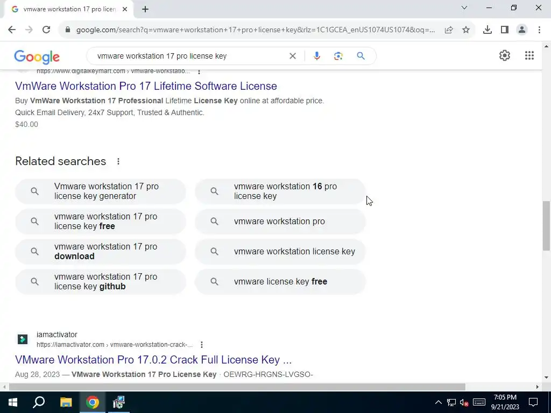Open Related searches options menu
The image size is (551, 413).
(118, 161)
